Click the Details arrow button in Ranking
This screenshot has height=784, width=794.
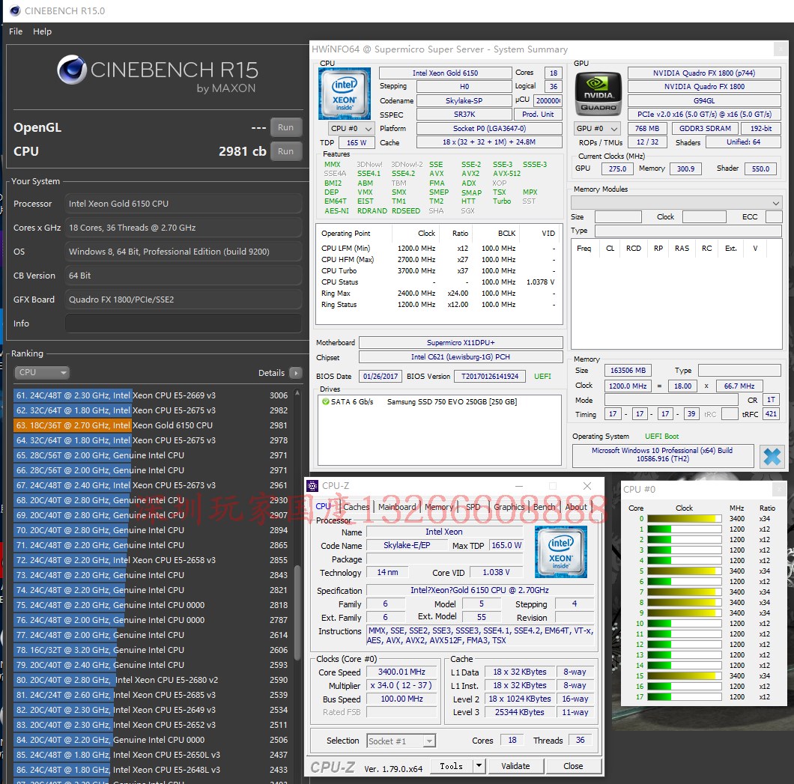(296, 373)
